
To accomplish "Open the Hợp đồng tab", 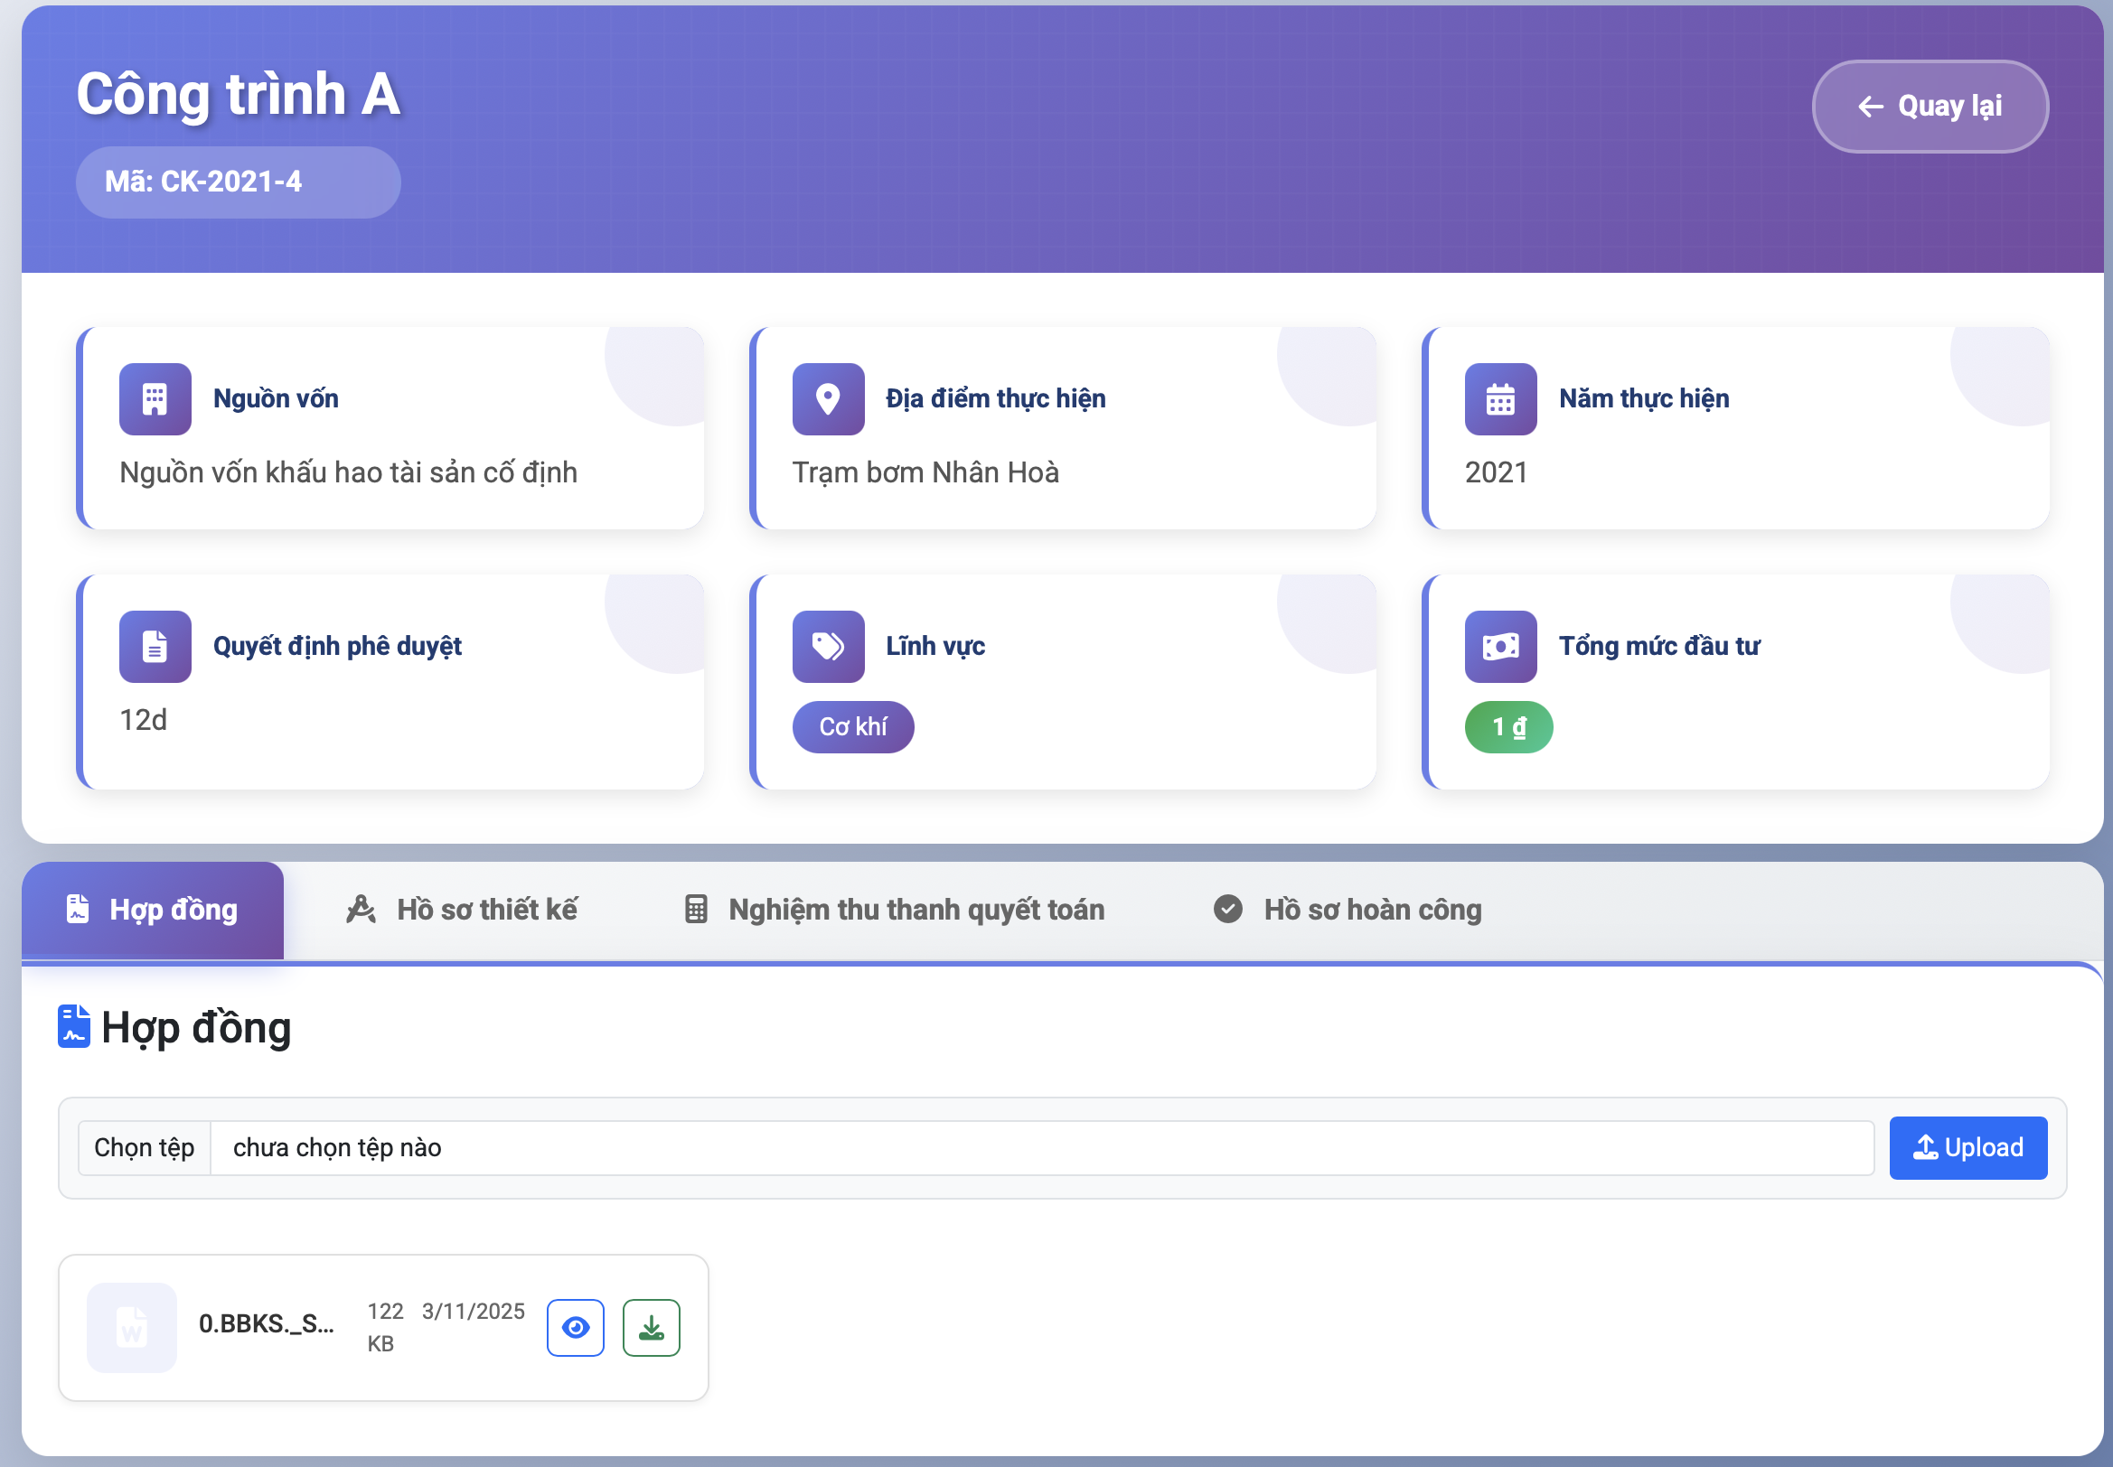I will point(153,910).
